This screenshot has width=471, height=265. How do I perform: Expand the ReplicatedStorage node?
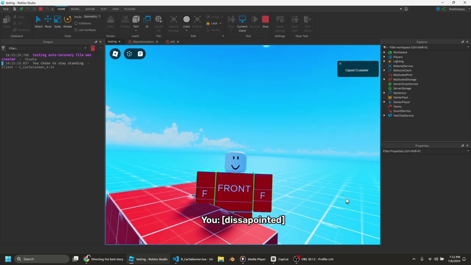coord(384,79)
